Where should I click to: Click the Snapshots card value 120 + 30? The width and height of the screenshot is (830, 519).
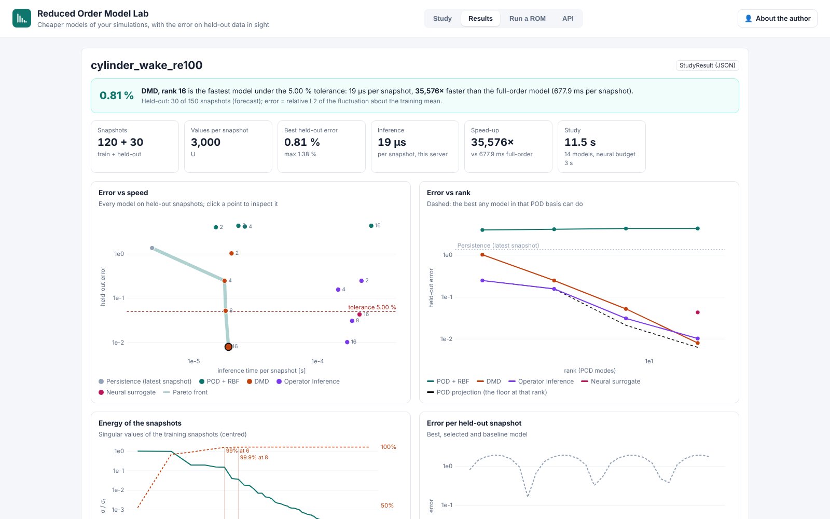click(120, 142)
